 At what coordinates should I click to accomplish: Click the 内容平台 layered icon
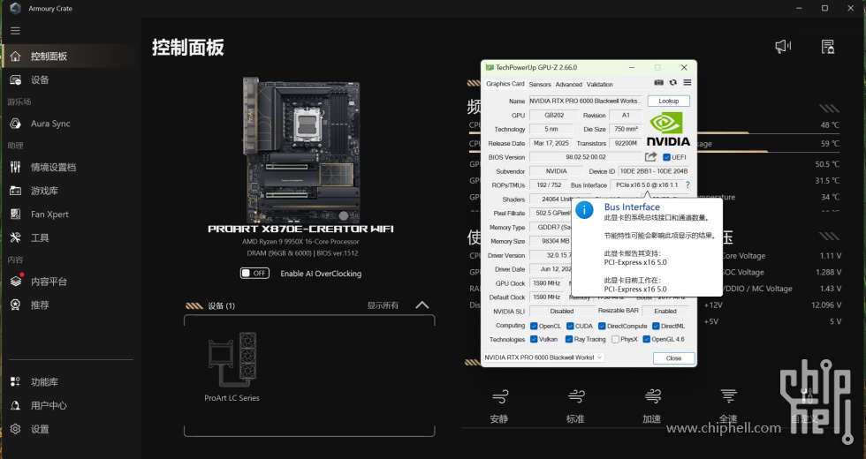point(16,282)
